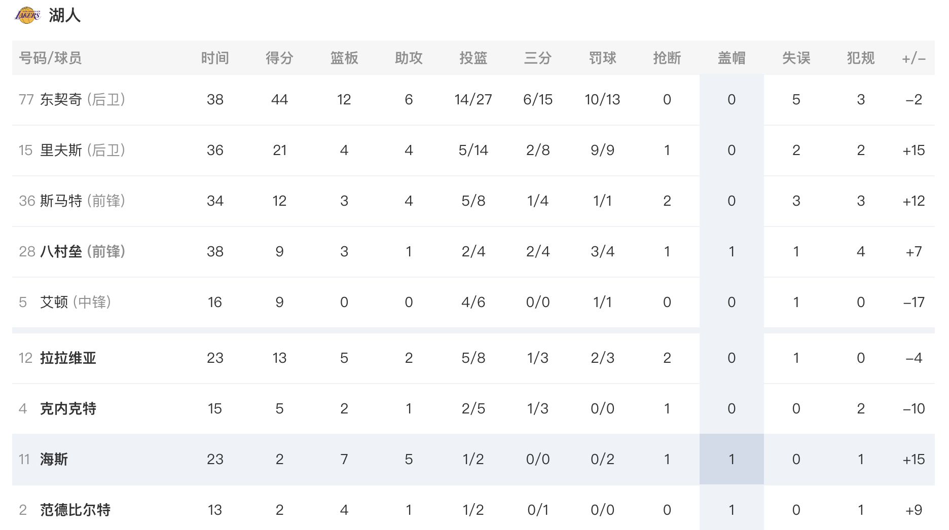Open player 东契奇 profile link
This screenshot has width=949, height=530.
[61, 100]
